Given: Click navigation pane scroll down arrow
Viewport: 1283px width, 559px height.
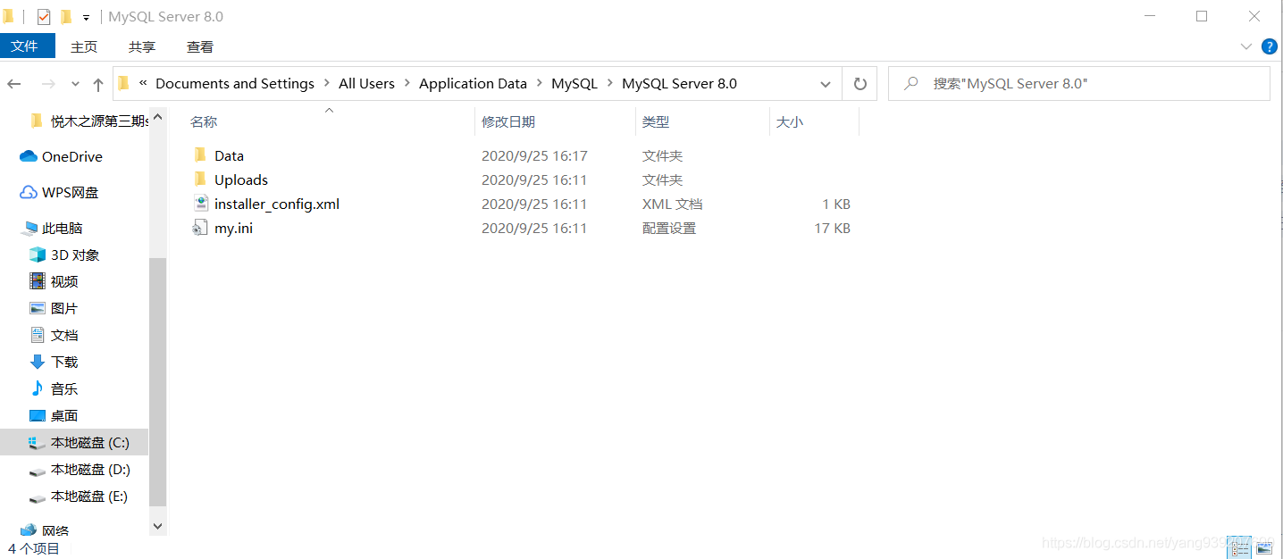Looking at the screenshot, I should coord(157,526).
